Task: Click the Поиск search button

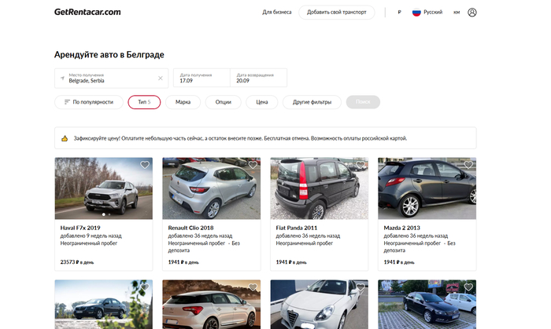Action: point(363,102)
